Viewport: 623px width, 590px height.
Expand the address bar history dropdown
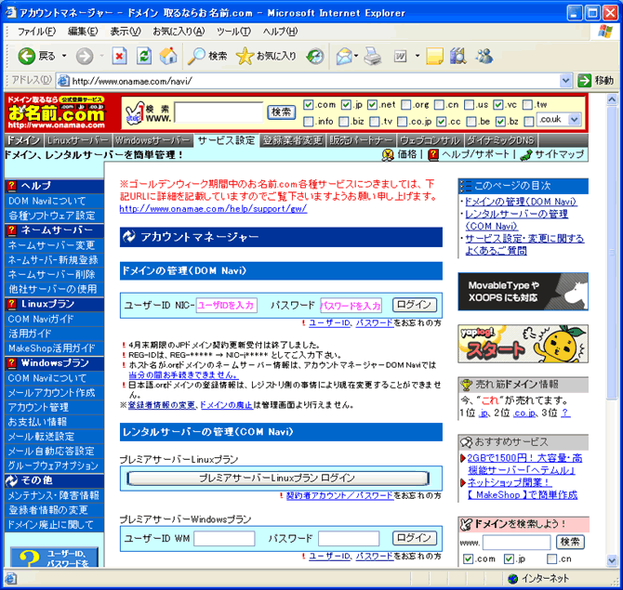tap(565, 81)
